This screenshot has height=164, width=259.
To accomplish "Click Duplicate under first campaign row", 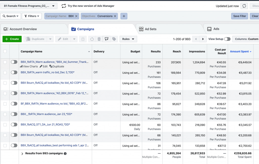I will (x=57, y=67).
